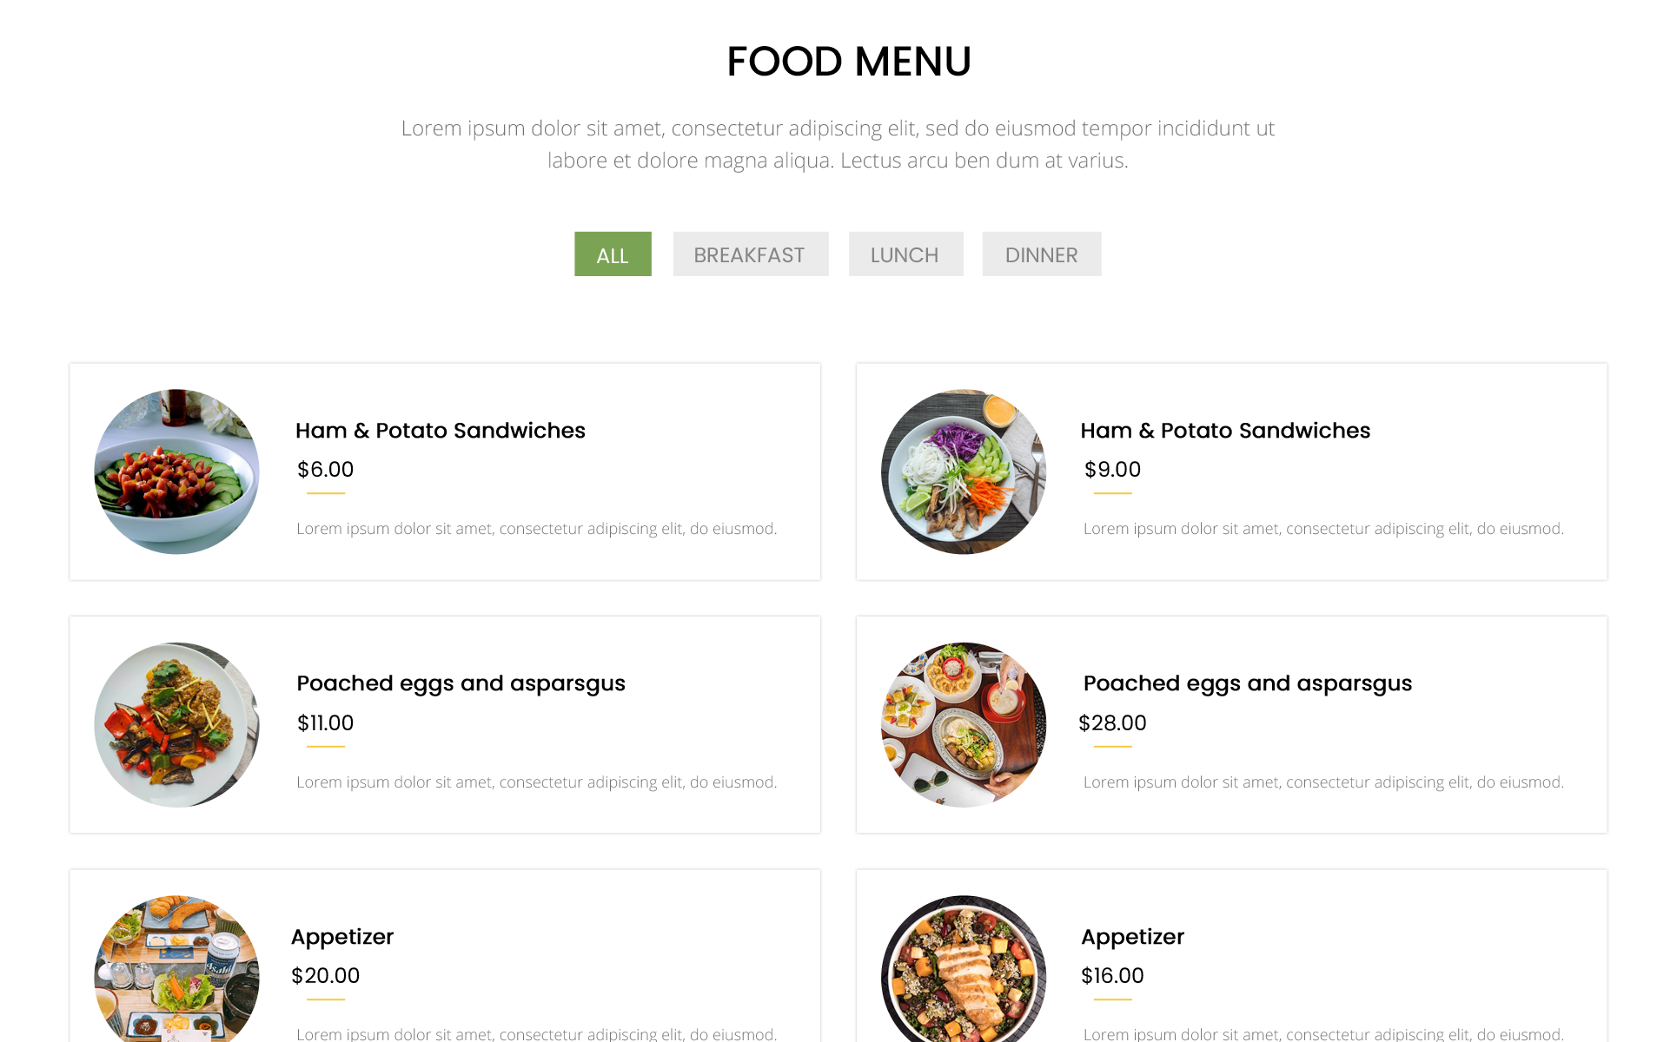Select the ALL filter tab
The image size is (1677, 1042).
pos(612,254)
